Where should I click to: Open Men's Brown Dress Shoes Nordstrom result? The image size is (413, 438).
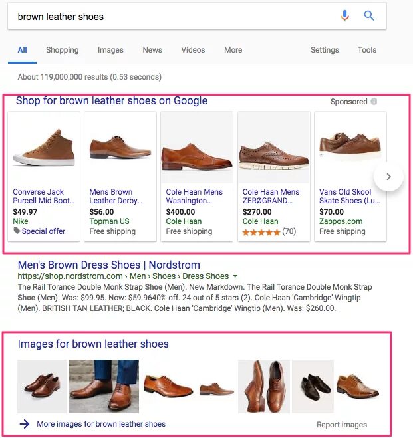pyautogui.click(x=108, y=264)
